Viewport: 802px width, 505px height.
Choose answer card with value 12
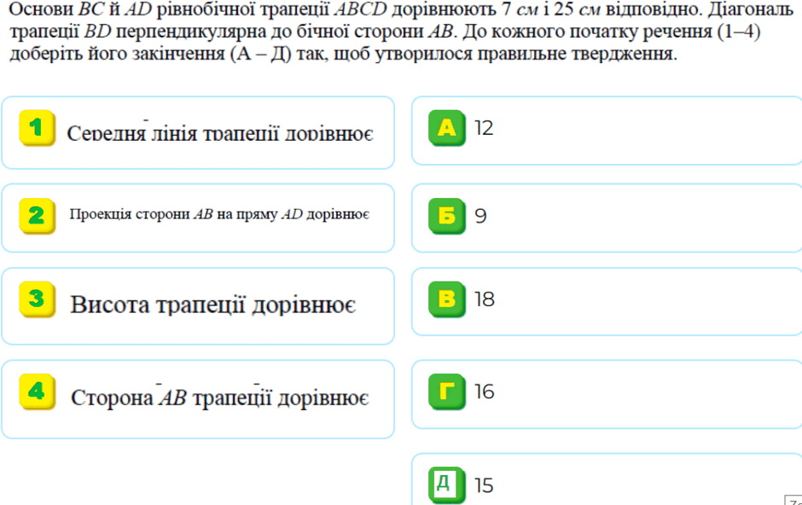(x=607, y=131)
